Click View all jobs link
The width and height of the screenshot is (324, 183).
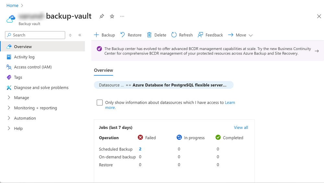[x=241, y=128]
